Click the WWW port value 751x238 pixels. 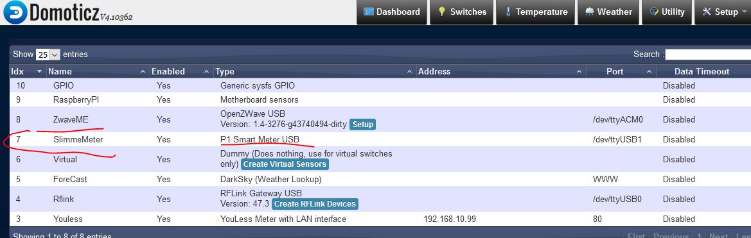605,179
